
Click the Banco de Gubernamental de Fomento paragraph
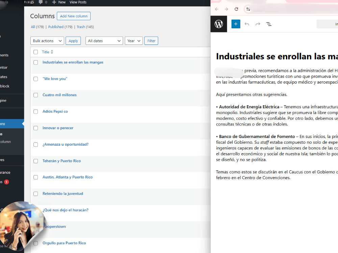[277, 148]
